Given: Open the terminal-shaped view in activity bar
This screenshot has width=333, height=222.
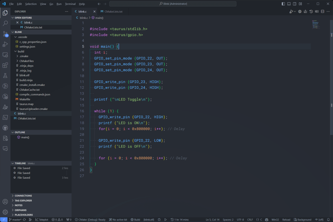Looking at the screenshot, I should 5,117.
